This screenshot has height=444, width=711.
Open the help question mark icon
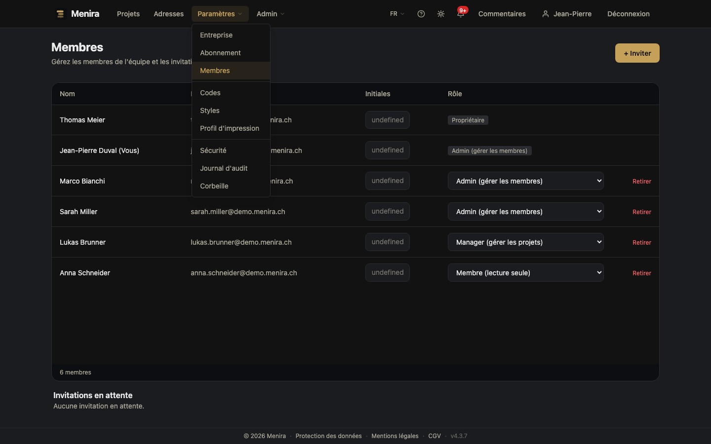(x=421, y=14)
